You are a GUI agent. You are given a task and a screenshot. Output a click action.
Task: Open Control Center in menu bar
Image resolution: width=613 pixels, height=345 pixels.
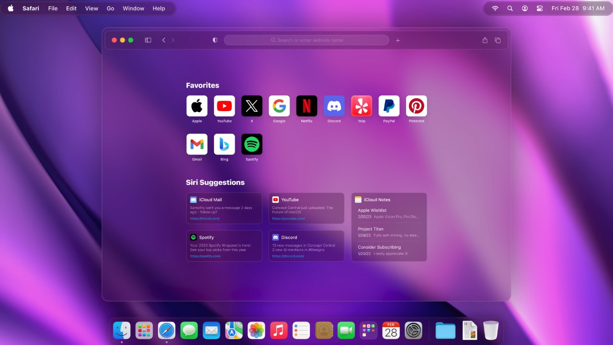pyautogui.click(x=539, y=8)
